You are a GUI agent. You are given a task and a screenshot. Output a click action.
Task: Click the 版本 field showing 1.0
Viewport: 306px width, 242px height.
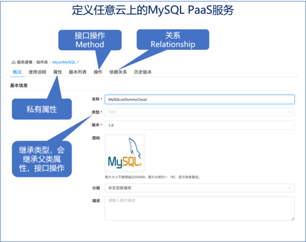(x=200, y=125)
